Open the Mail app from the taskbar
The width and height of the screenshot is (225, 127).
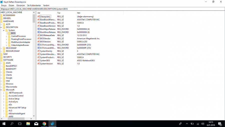pos(36,124)
